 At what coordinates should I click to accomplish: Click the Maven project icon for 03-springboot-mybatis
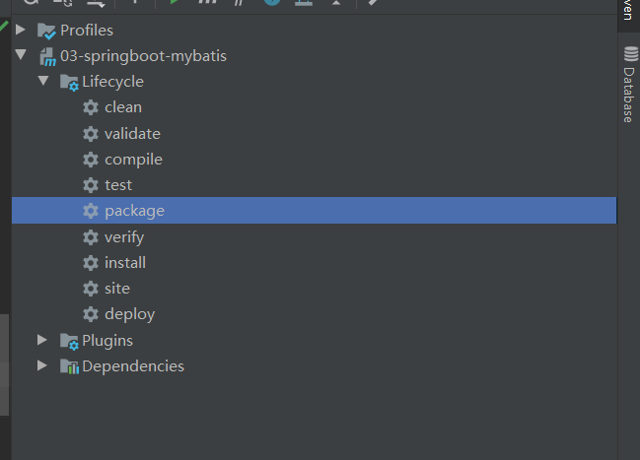pos(46,56)
